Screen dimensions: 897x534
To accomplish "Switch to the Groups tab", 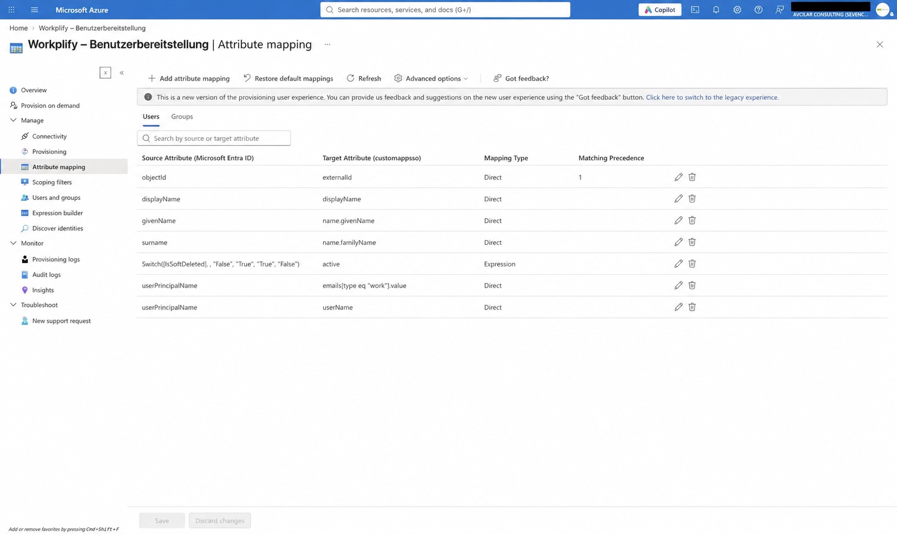I will click(182, 116).
